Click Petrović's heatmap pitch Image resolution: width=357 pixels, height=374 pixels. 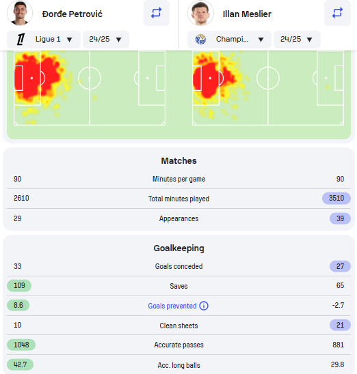click(x=90, y=88)
